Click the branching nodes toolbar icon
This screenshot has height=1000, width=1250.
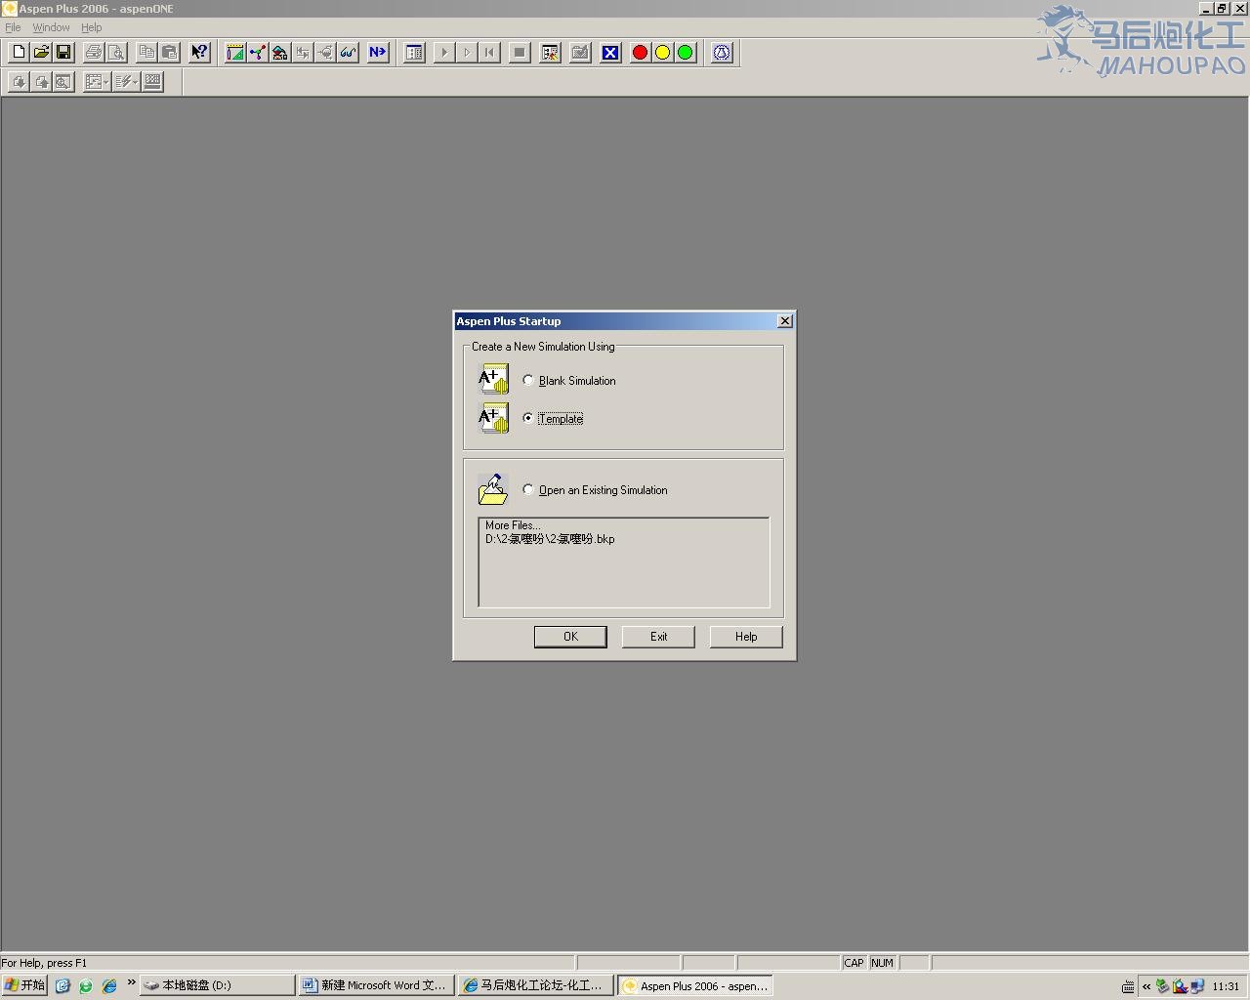tap(258, 53)
